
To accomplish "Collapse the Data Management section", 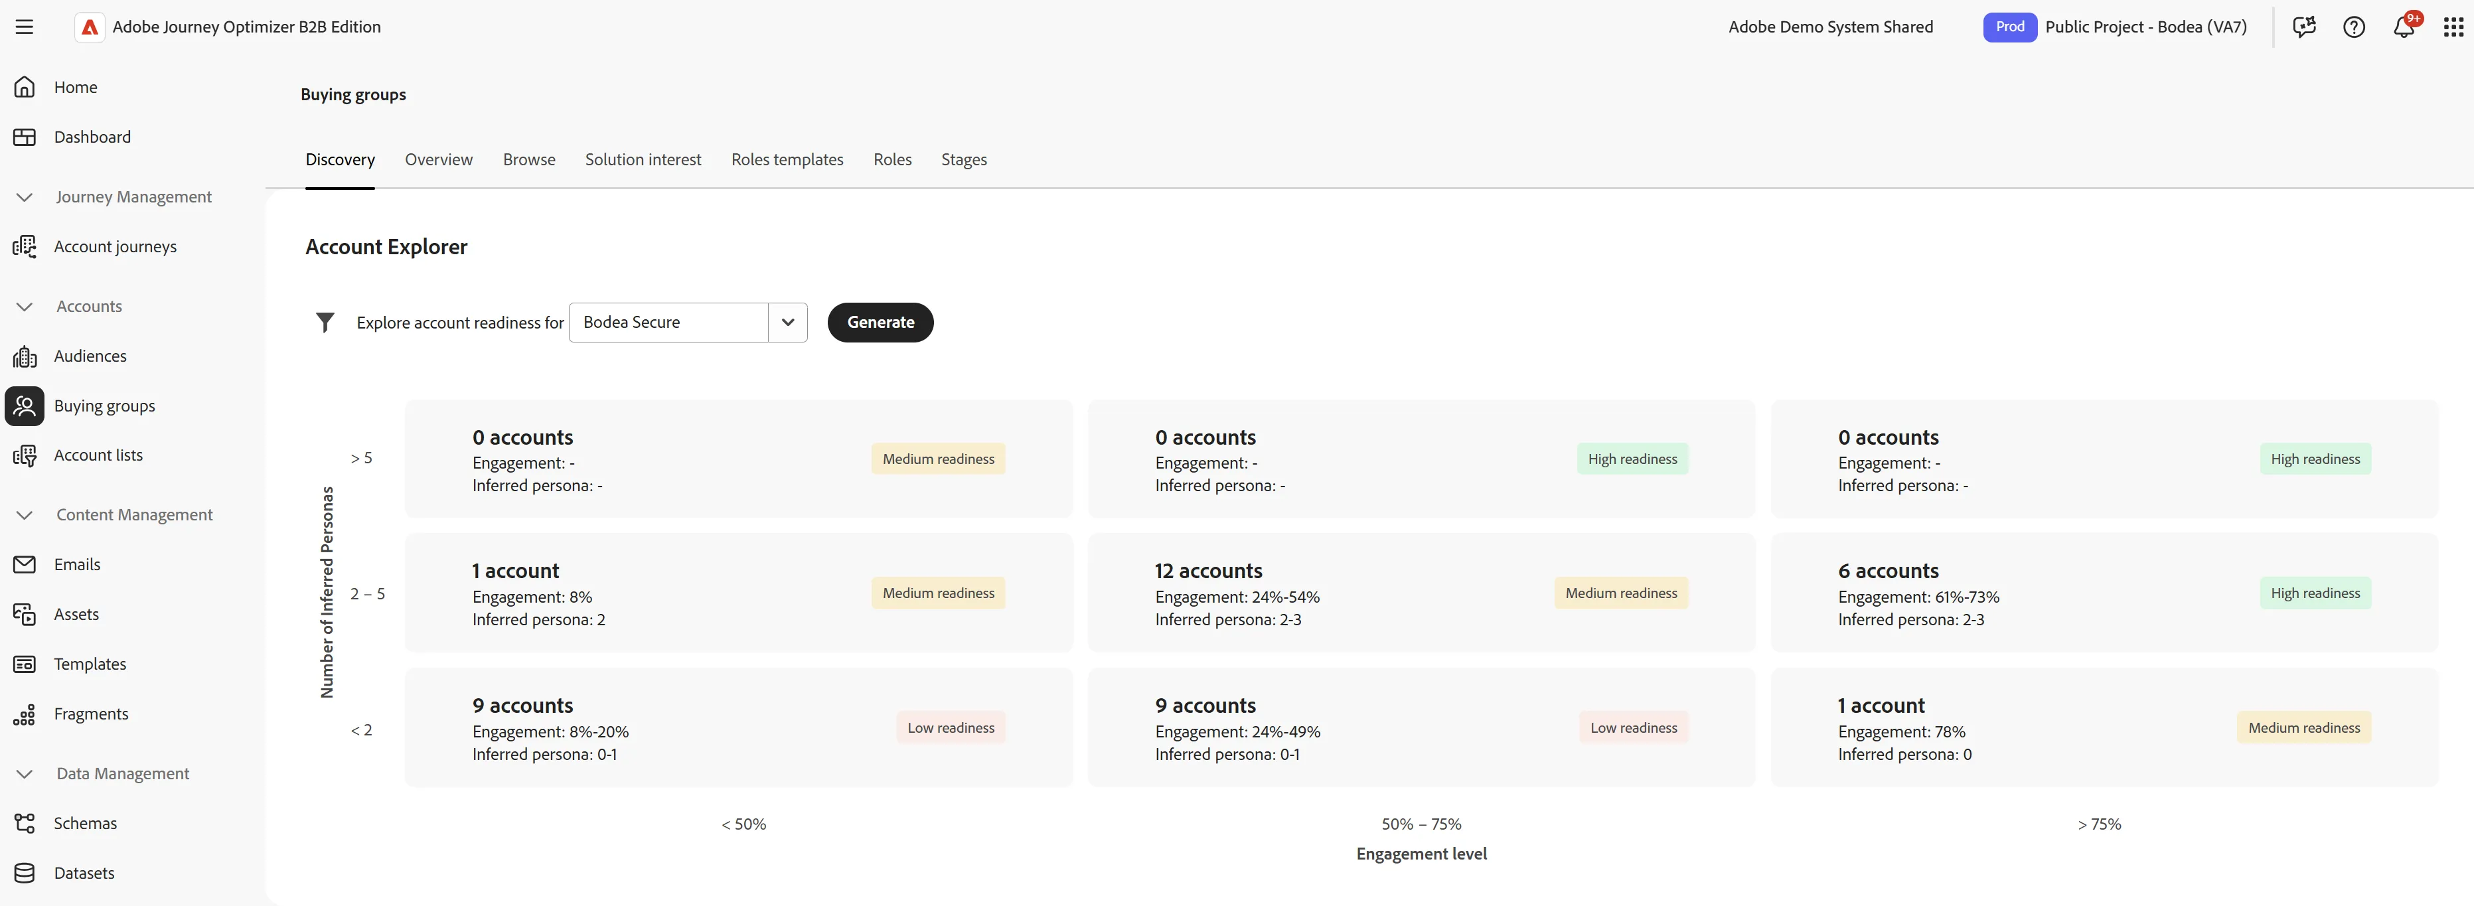I will coord(25,775).
